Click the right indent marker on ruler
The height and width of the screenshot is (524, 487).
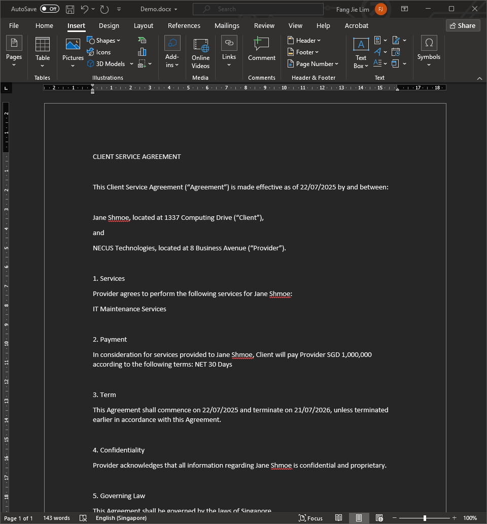(397, 89)
